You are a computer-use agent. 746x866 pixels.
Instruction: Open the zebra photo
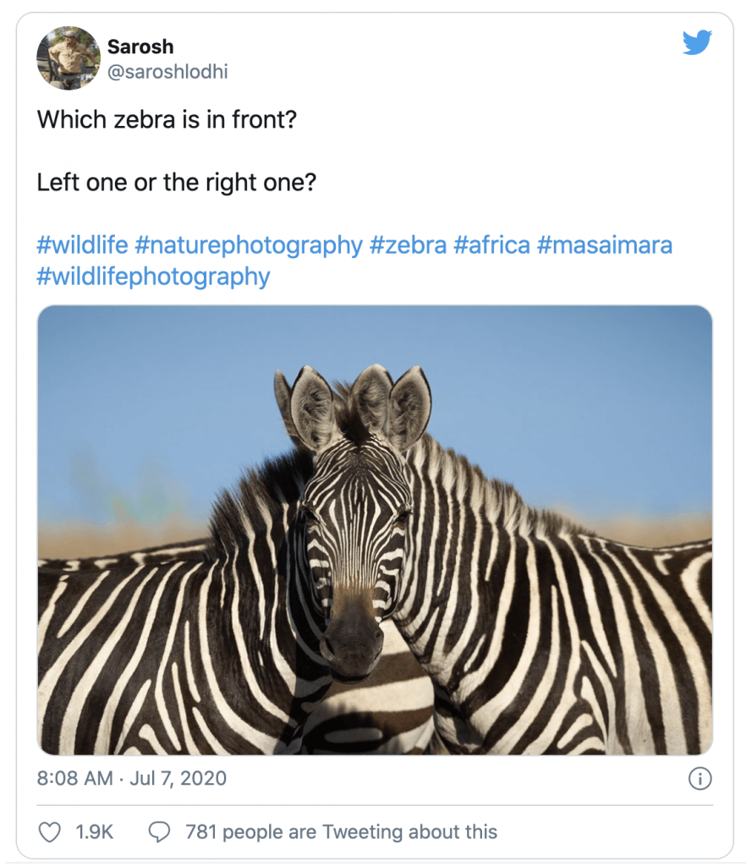[x=375, y=530]
